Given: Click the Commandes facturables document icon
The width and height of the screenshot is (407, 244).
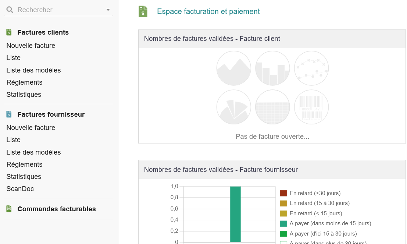Looking at the screenshot, I should [9, 209].
